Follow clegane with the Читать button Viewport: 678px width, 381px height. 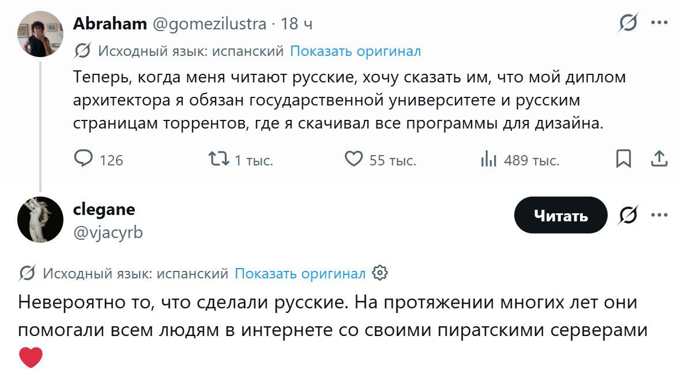tap(560, 216)
